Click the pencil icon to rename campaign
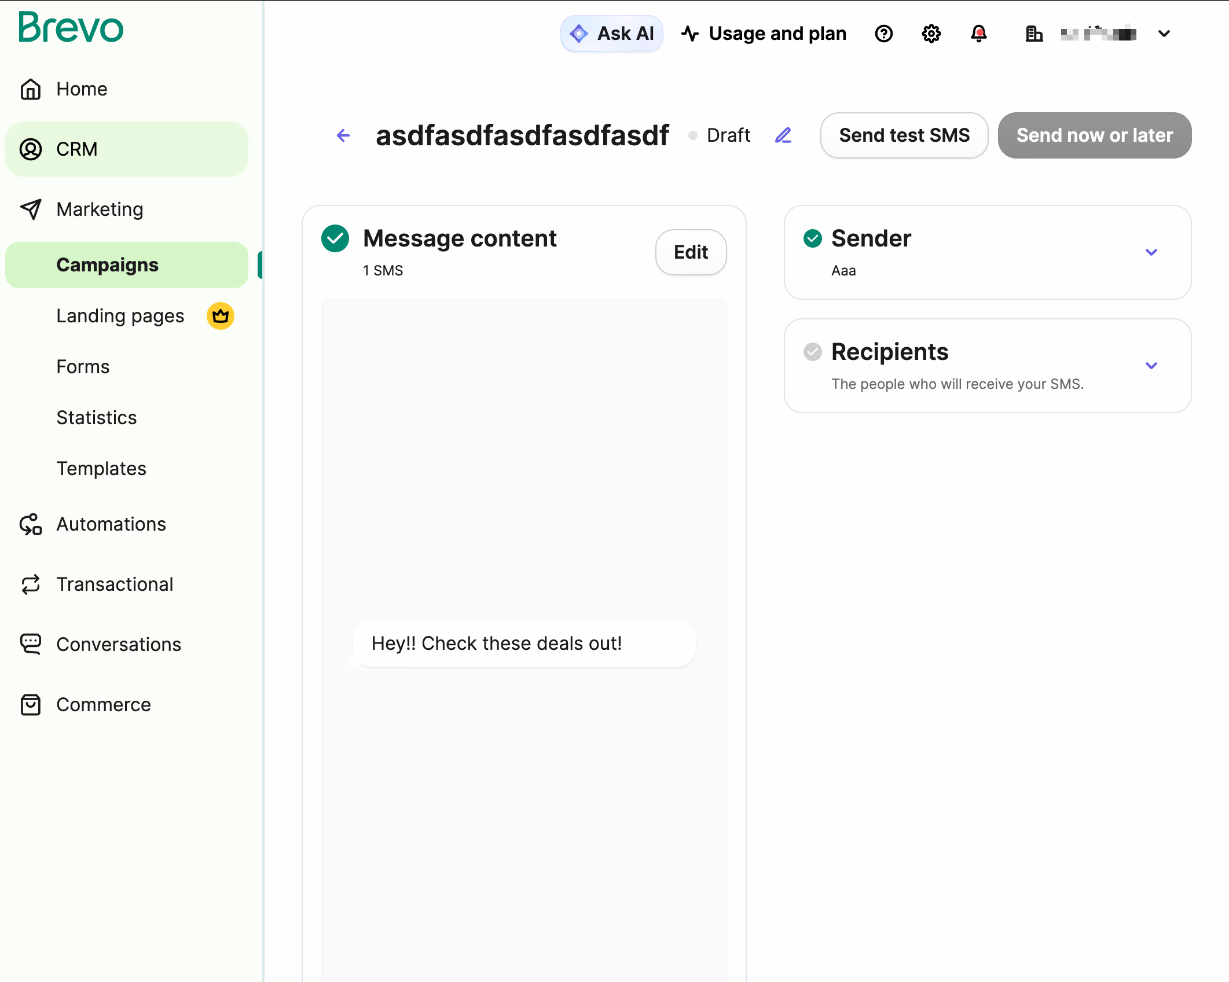The width and height of the screenshot is (1229, 982). click(783, 135)
